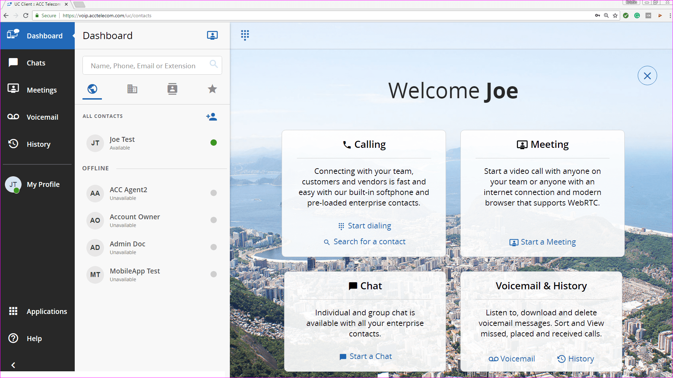
Task: Click the green checkmark extension icon
Action: [x=626, y=15]
